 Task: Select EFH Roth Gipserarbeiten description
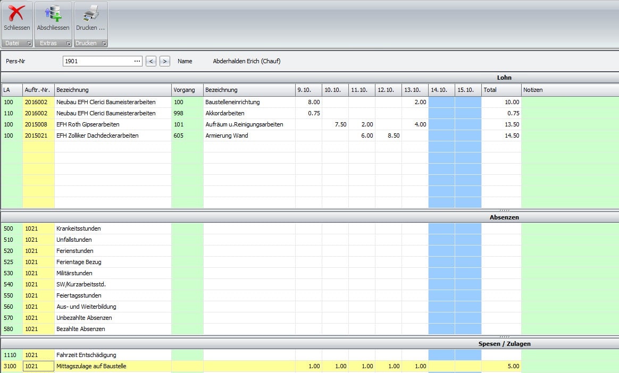point(113,124)
